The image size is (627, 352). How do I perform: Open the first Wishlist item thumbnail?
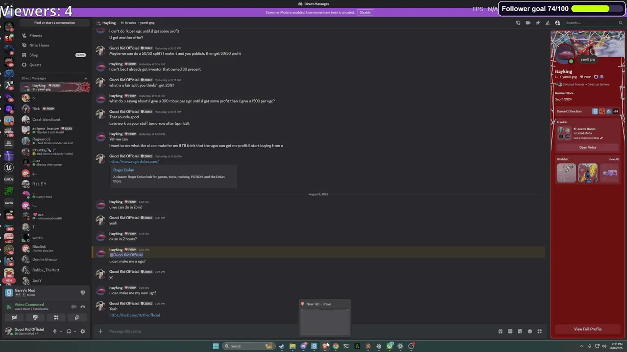[566, 173]
